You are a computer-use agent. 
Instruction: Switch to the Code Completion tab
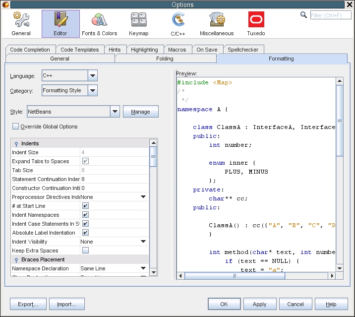tap(30, 50)
